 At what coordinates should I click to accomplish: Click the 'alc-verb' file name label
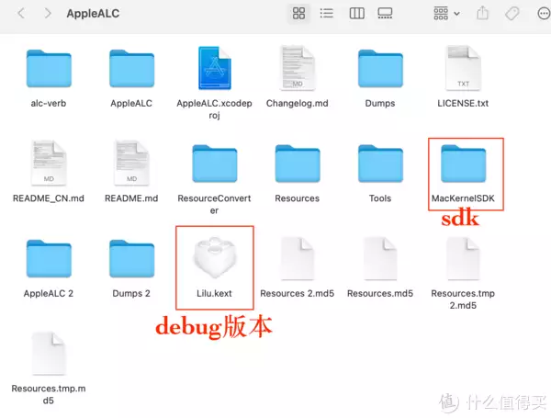point(49,104)
